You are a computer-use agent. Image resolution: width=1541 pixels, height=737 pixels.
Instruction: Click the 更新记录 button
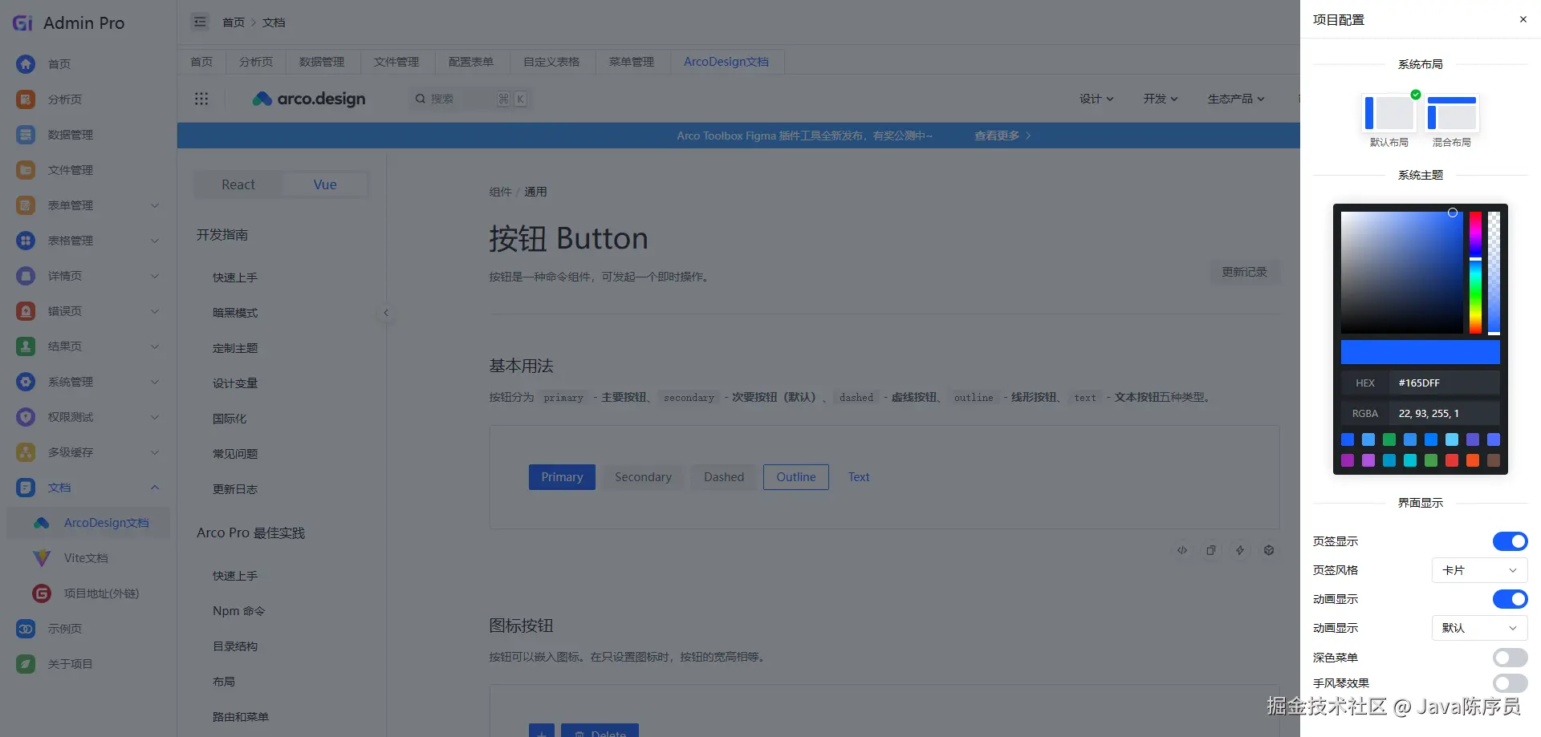[x=1245, y=272]
